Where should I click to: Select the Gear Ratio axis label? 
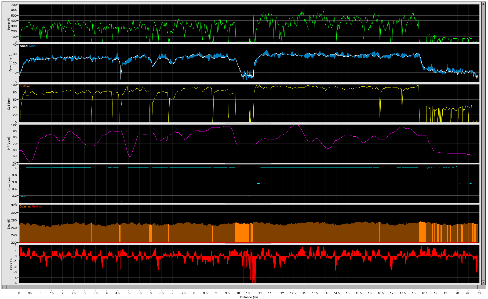pyautogui.click(x=8, y=183)
